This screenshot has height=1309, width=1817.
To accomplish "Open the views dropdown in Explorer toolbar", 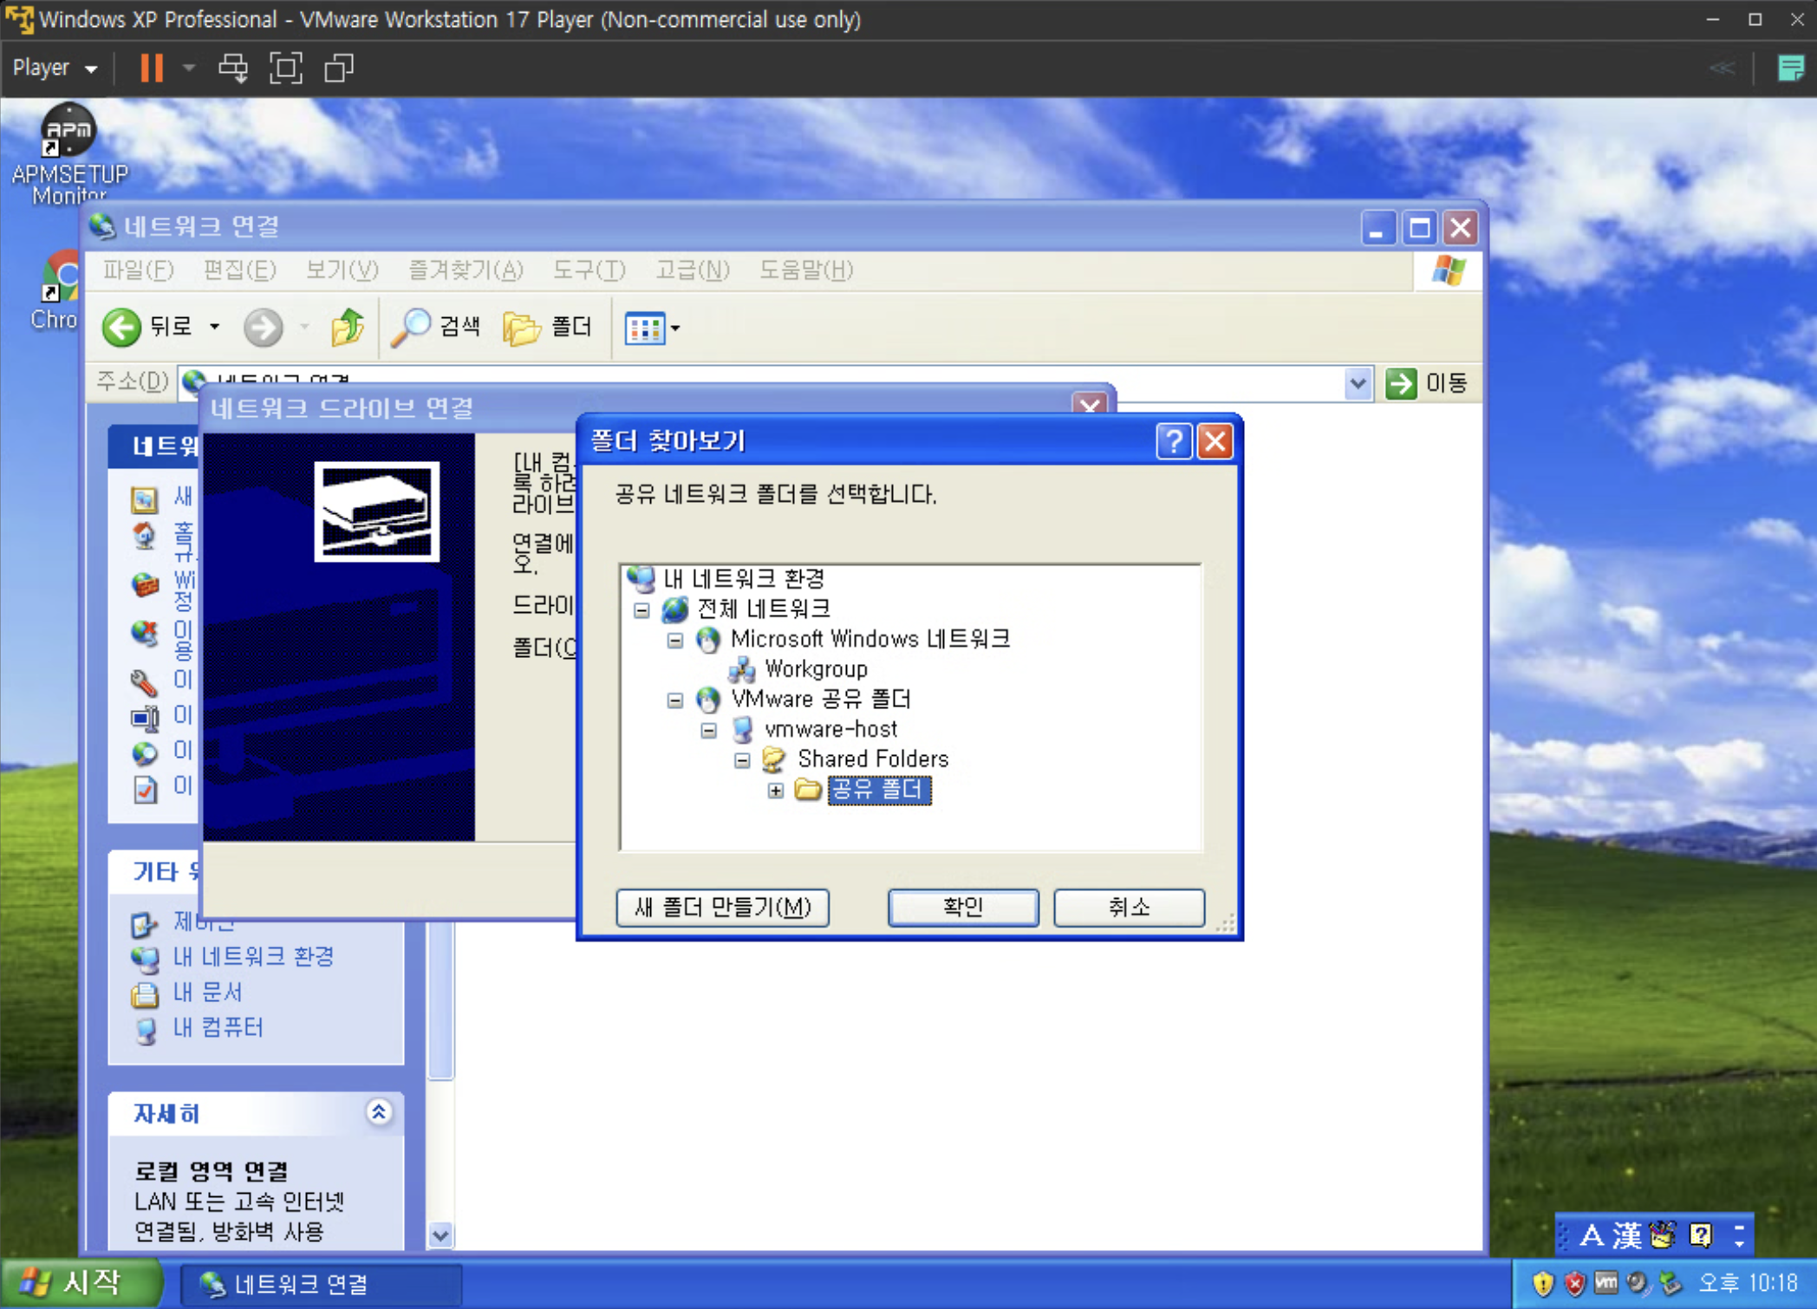I will 675,329.
